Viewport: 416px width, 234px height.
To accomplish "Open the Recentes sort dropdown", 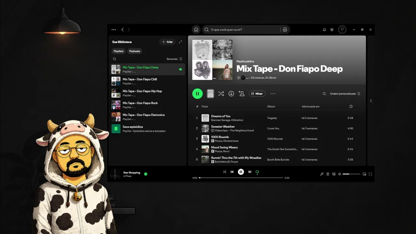I will tap(175, 59).
